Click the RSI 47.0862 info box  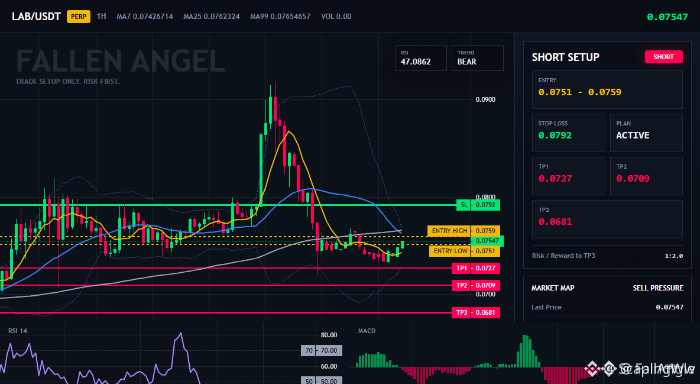tap(420, 58)
